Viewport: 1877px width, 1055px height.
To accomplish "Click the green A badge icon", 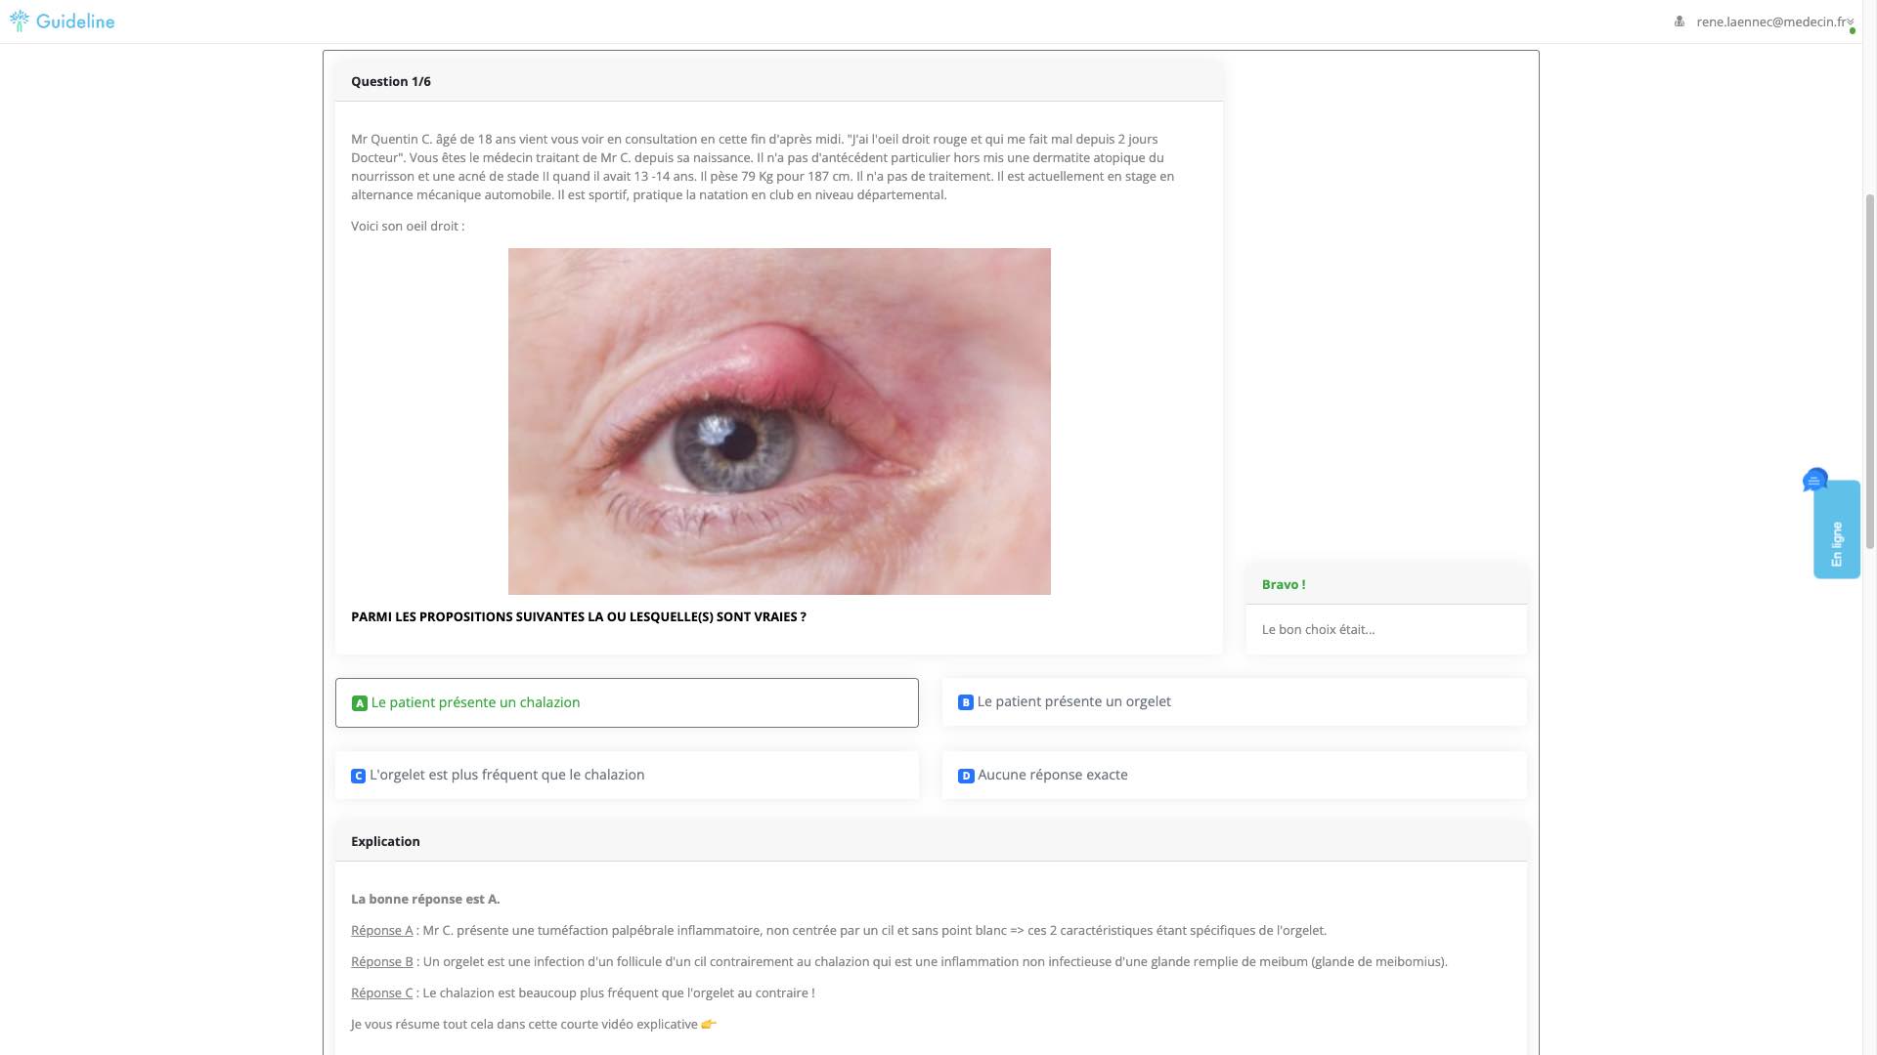I will tap(360, 703).
